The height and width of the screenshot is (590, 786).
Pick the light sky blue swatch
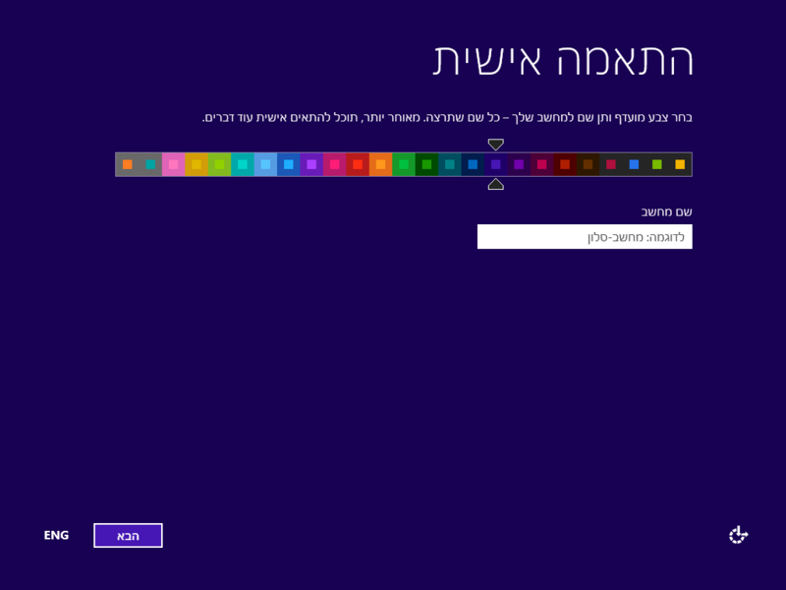[x=265, y=164]
